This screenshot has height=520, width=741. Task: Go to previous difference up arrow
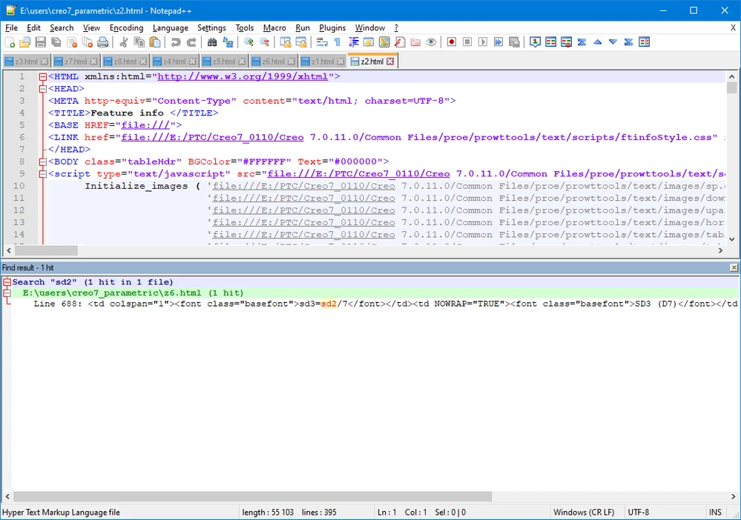(597, 42)
